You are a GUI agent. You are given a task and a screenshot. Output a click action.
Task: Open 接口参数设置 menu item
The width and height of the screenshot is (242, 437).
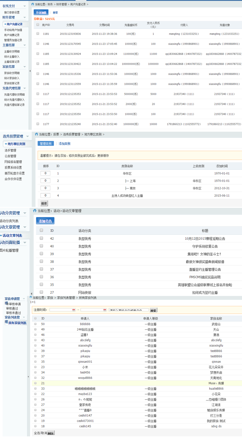(x=12, y=12)
